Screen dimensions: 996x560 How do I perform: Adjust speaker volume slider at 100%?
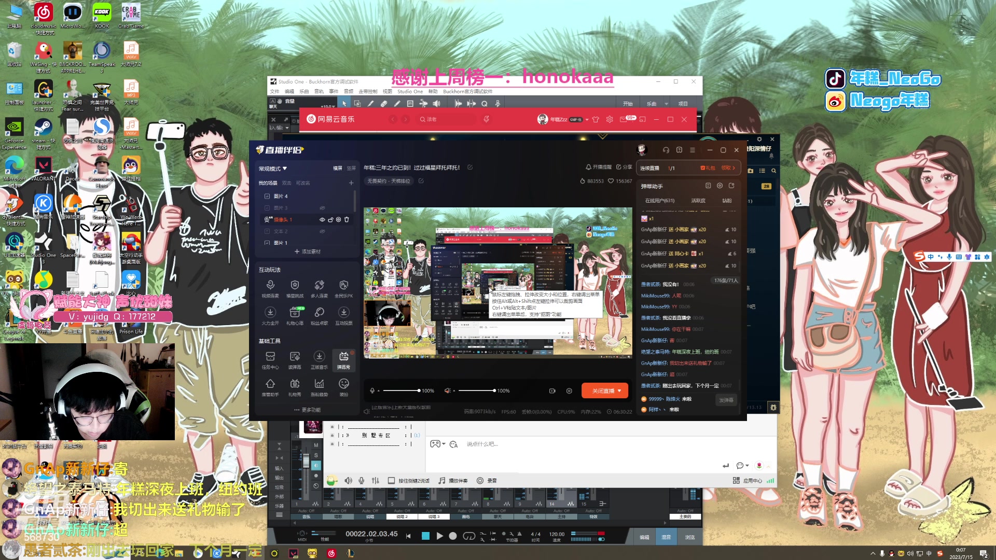(x=477, y=390)
